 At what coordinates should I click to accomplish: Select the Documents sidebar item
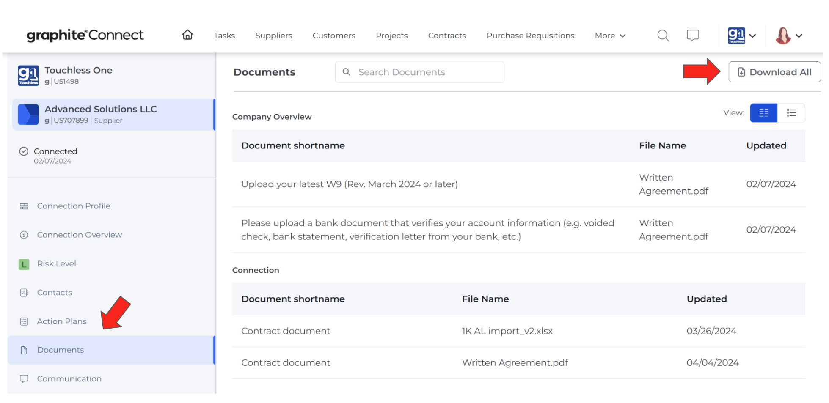[111, 350]
